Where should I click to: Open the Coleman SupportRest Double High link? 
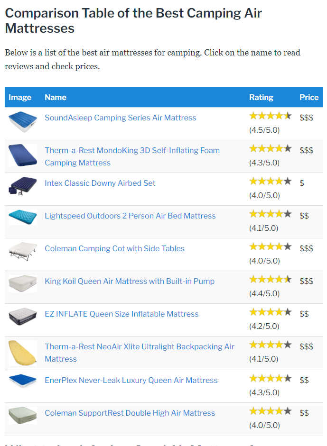coord(130,413)
